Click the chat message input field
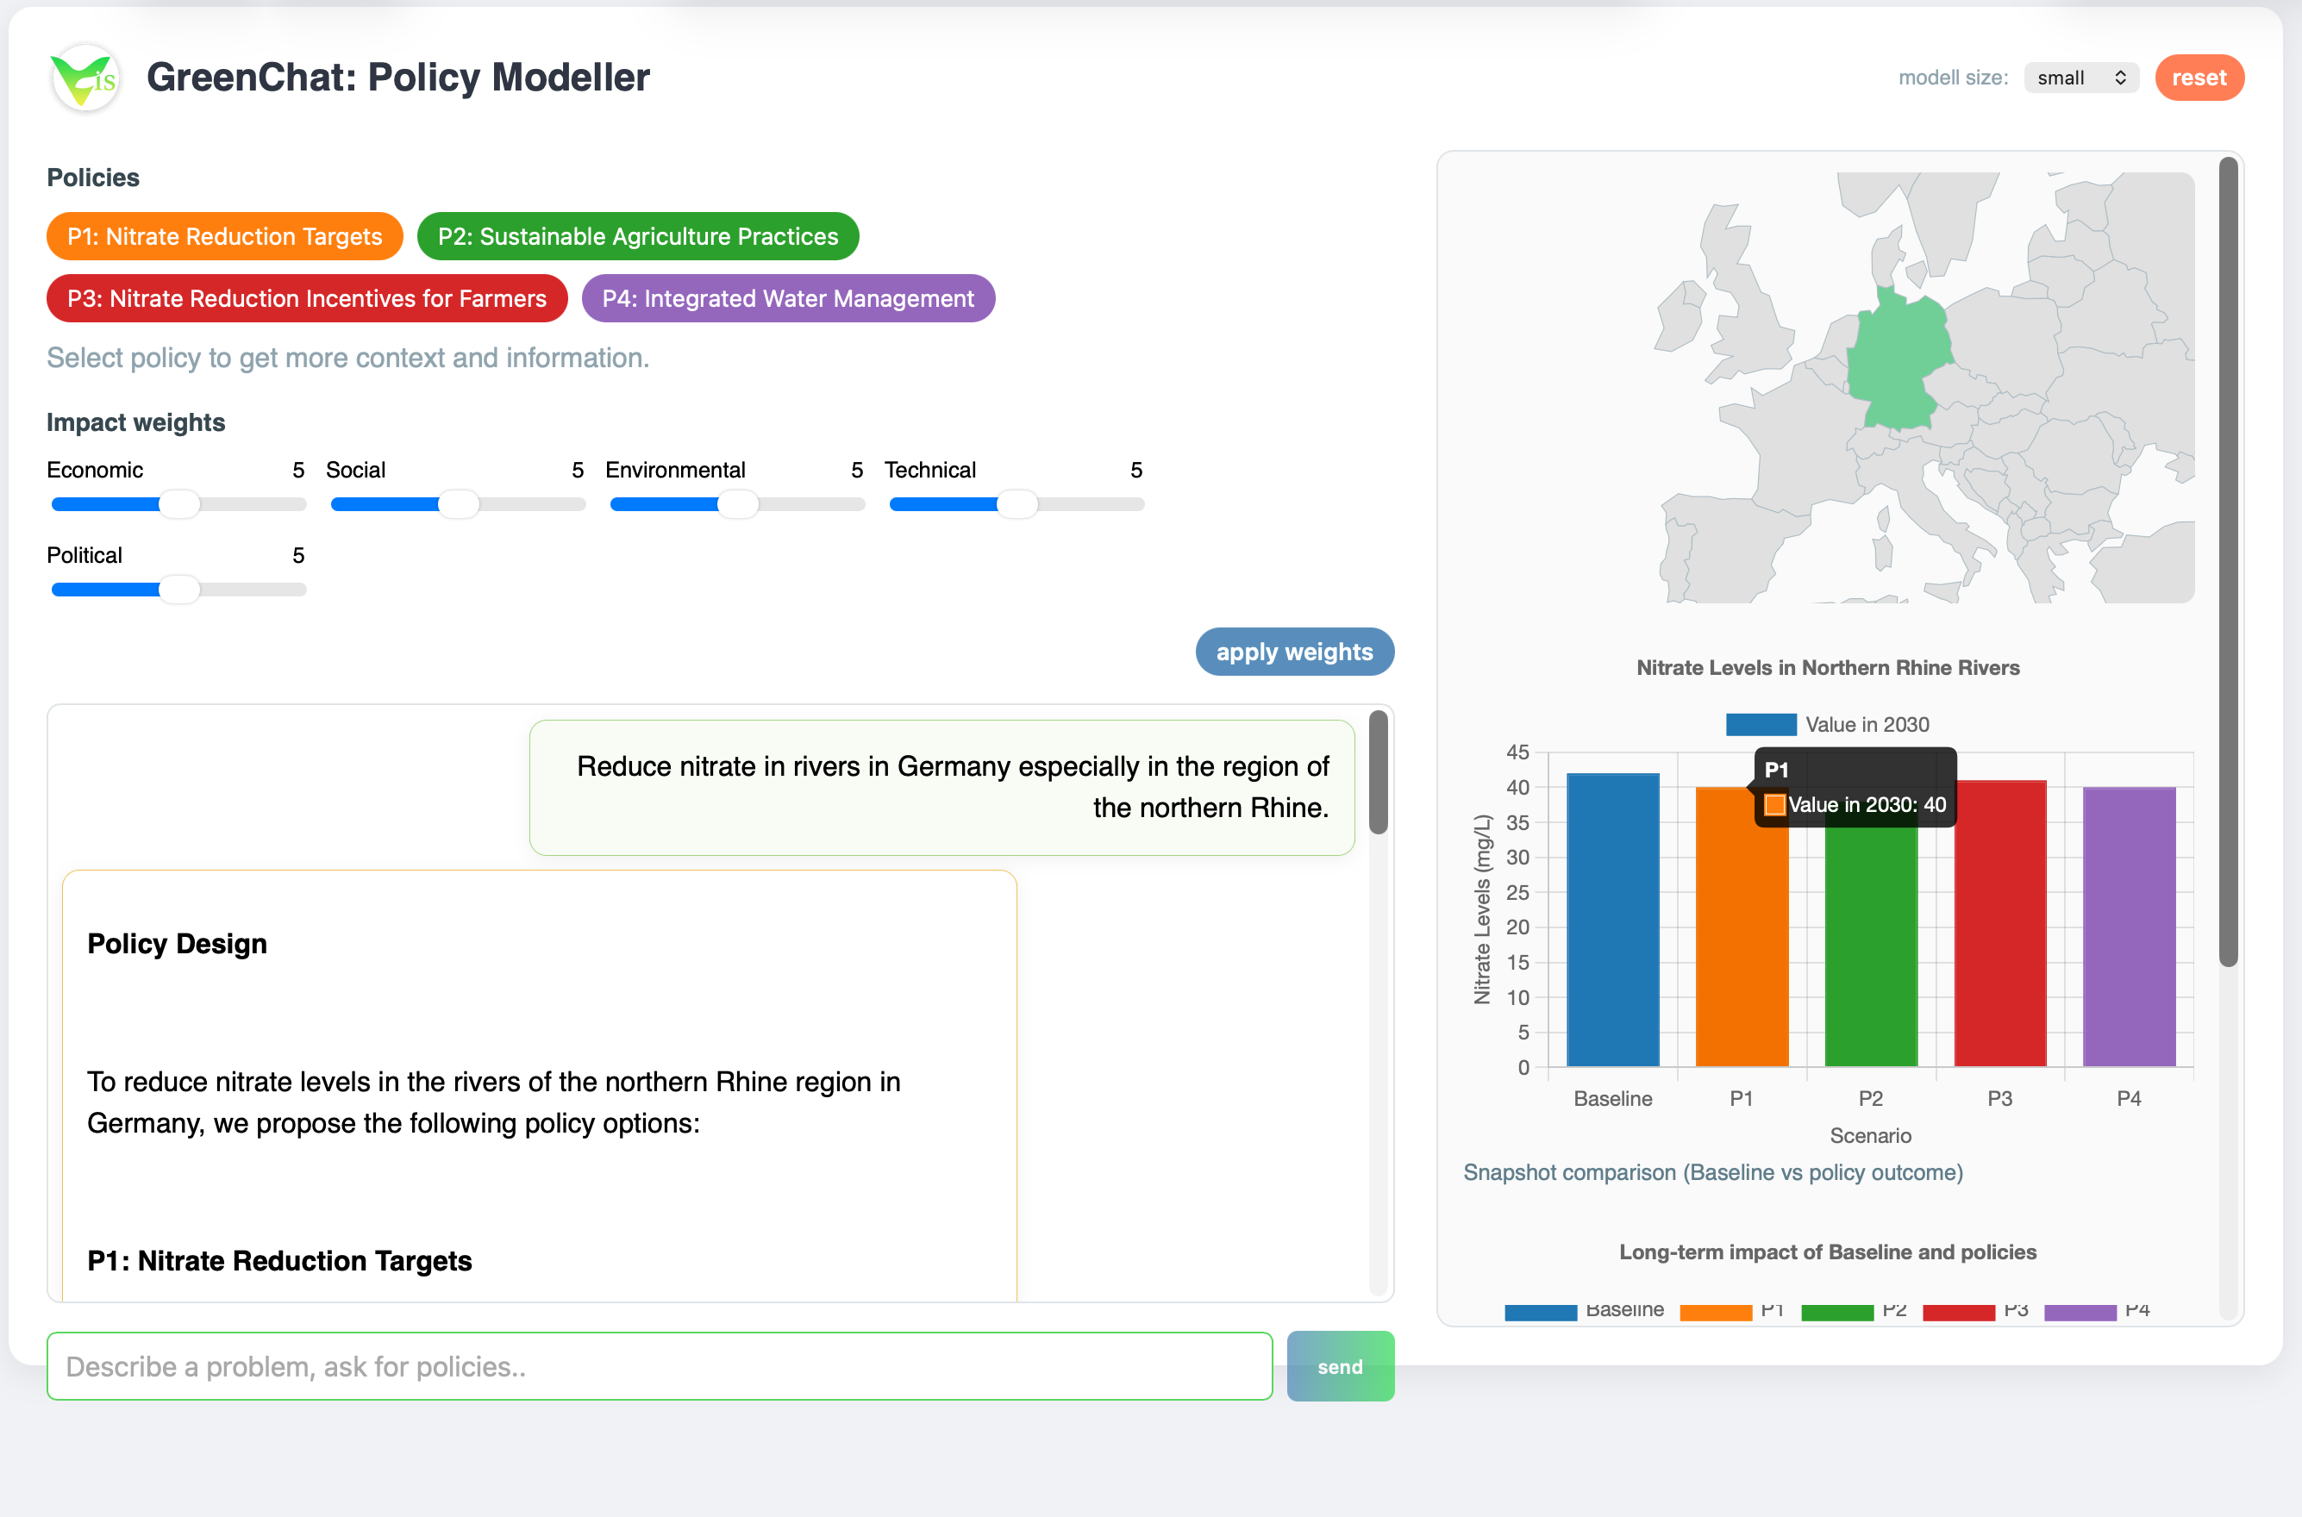The height and width of the screenshot is (1517, 2302). [661, 1366]
